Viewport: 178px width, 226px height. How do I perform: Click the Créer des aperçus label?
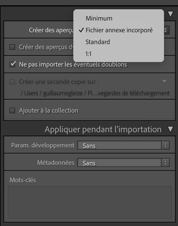pos(51,30)
